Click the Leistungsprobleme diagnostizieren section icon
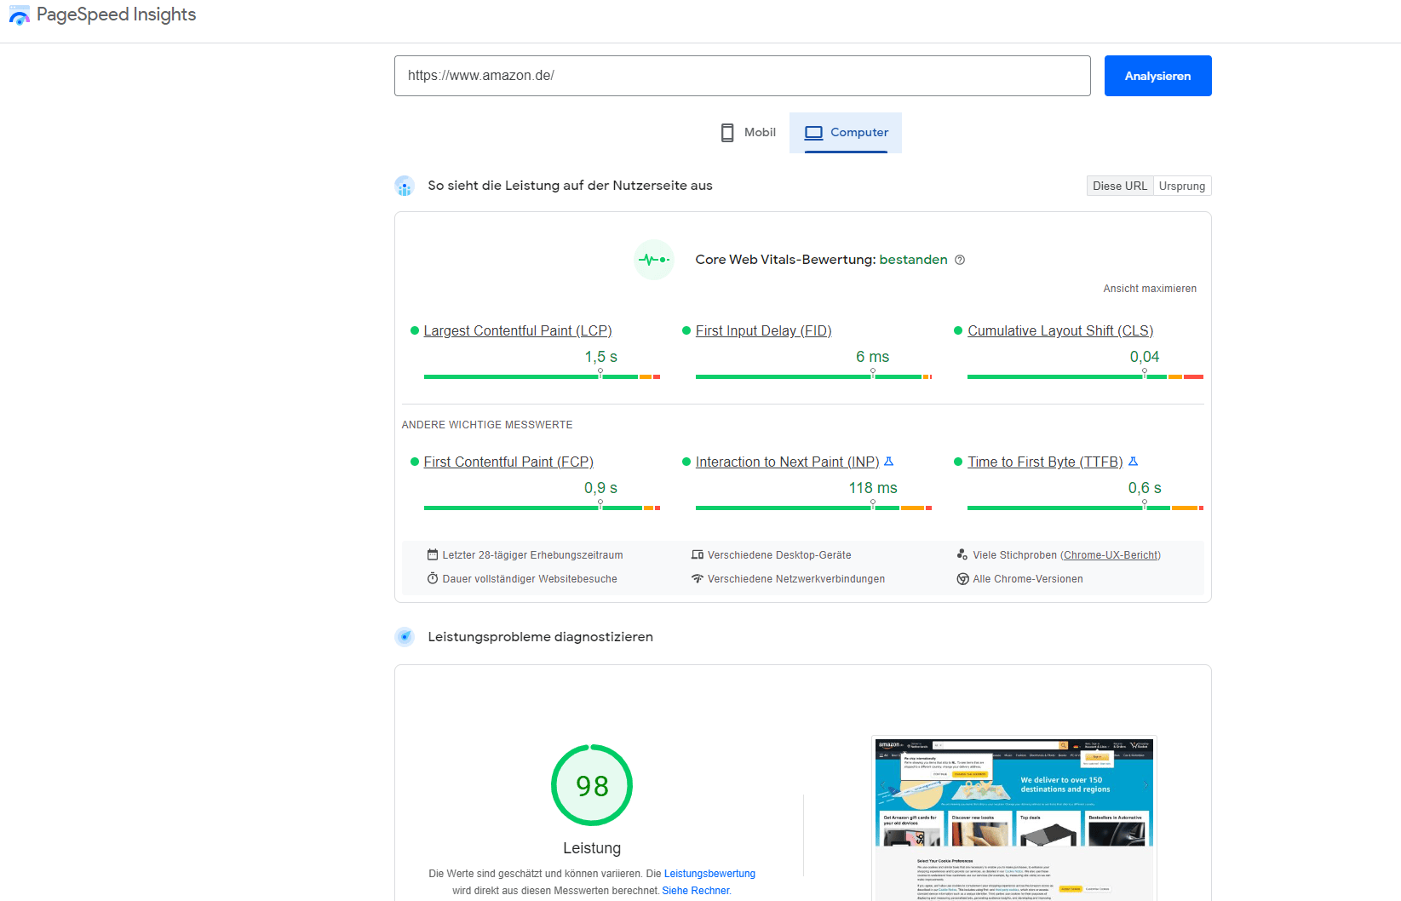The width and height of the screenshot is (1401, 901). point(405,637)
